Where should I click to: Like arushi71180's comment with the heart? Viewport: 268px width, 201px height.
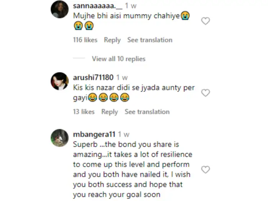(206, 93)
